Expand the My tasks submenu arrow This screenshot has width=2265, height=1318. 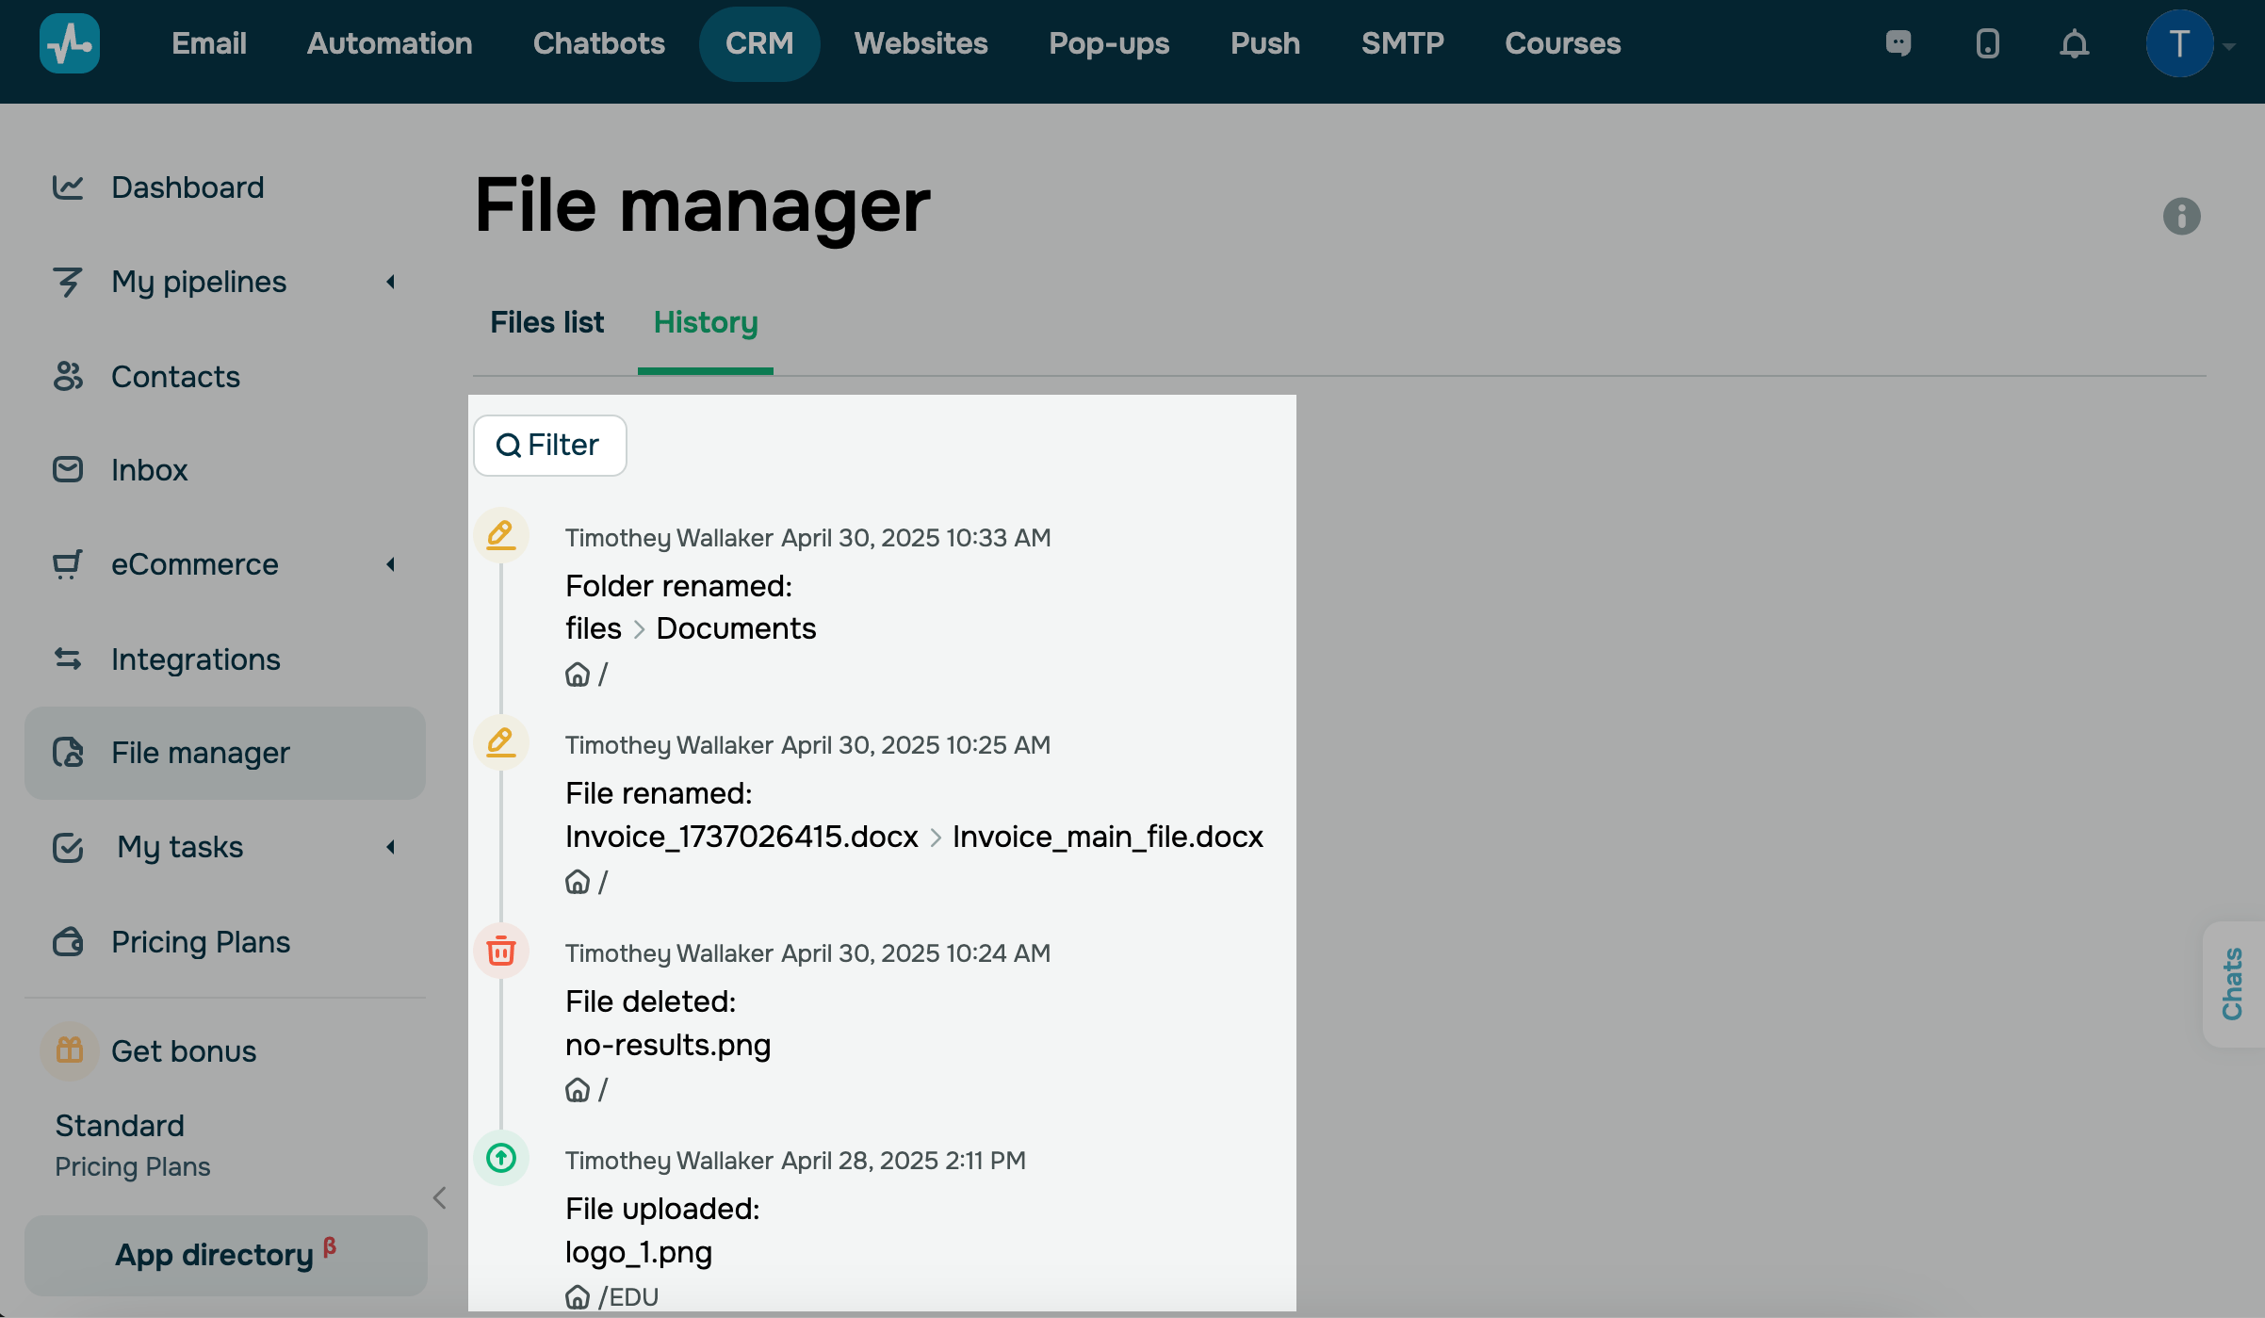tap(390, 847)
